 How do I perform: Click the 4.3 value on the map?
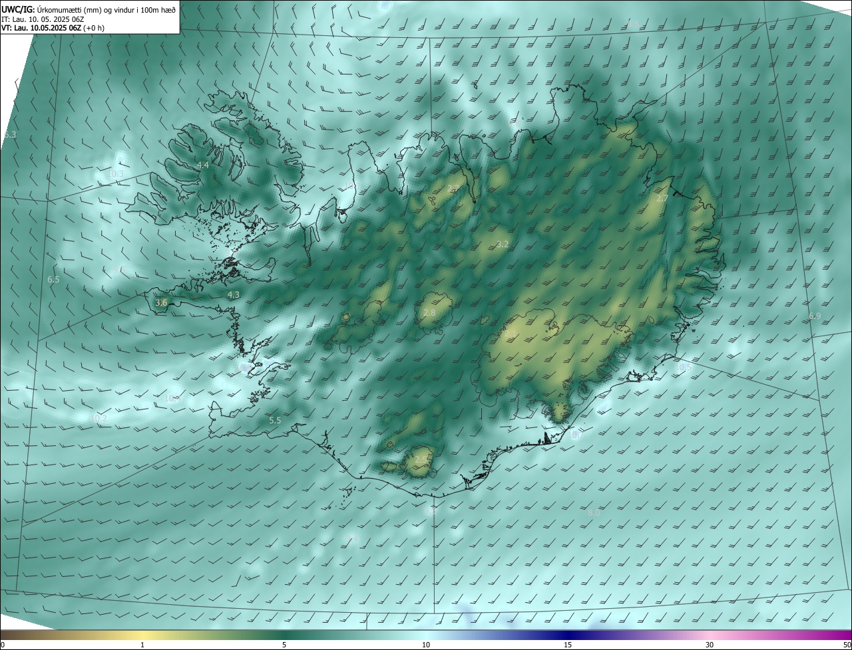(x=233, y=294)
